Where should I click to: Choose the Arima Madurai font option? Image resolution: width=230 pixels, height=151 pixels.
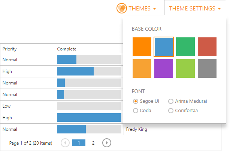[x=171, y=101]
